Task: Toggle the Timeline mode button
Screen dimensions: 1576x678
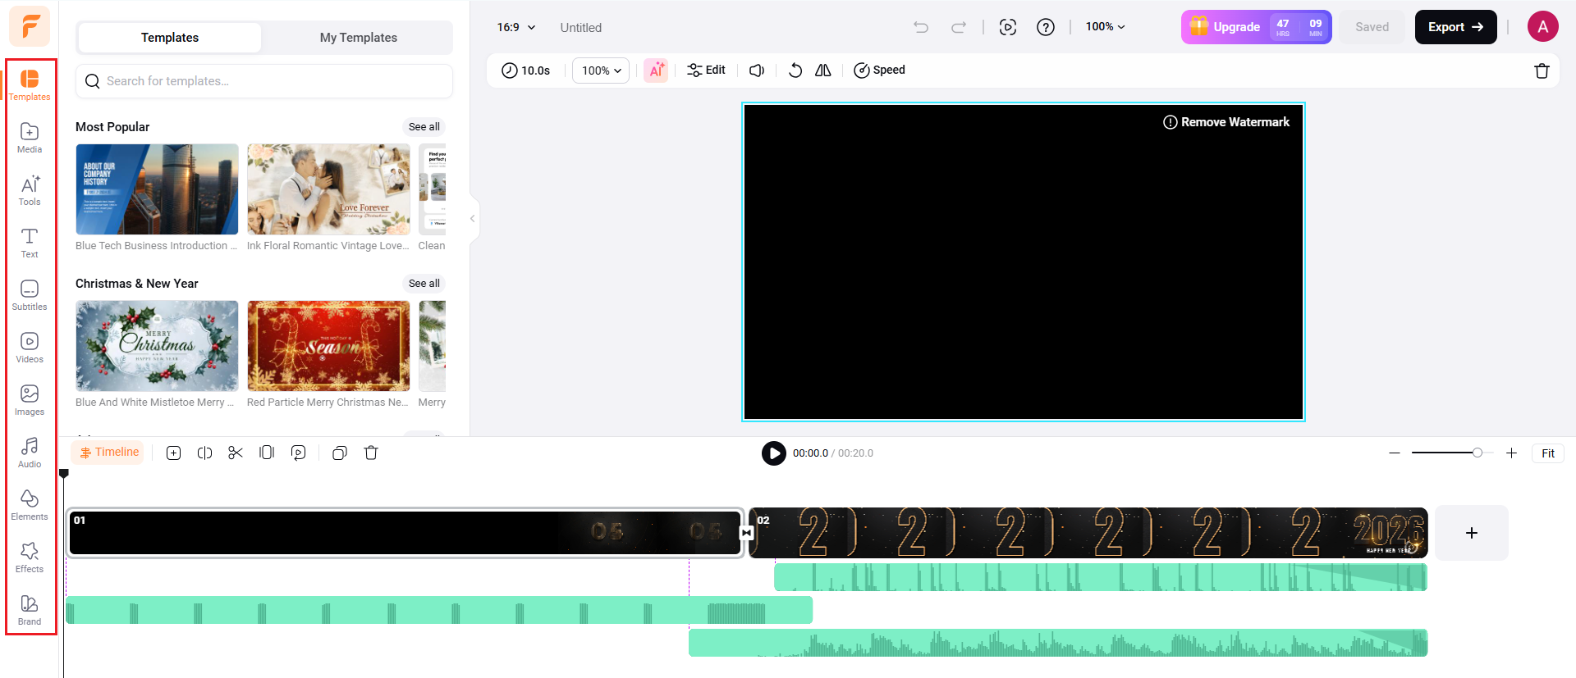Action: [x=108, y=453]
